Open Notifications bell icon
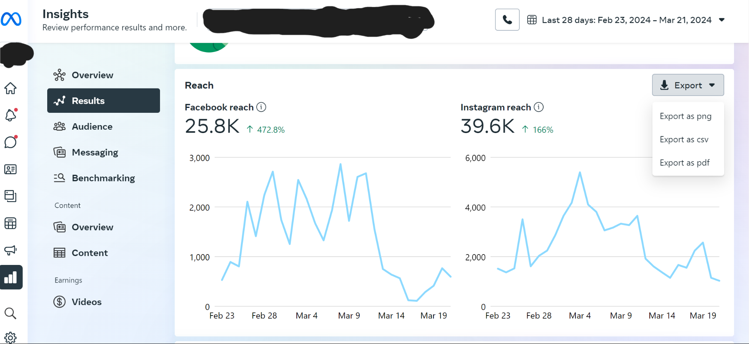The height and width of the screenshot is (344, 749). 11,115
